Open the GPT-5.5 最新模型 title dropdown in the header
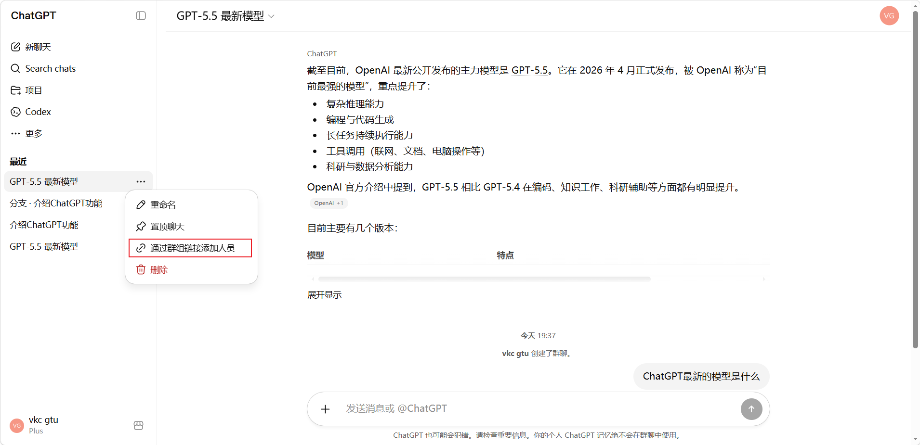Image resolution: width=920 pixels, height=445 pixels. [225, 16]
